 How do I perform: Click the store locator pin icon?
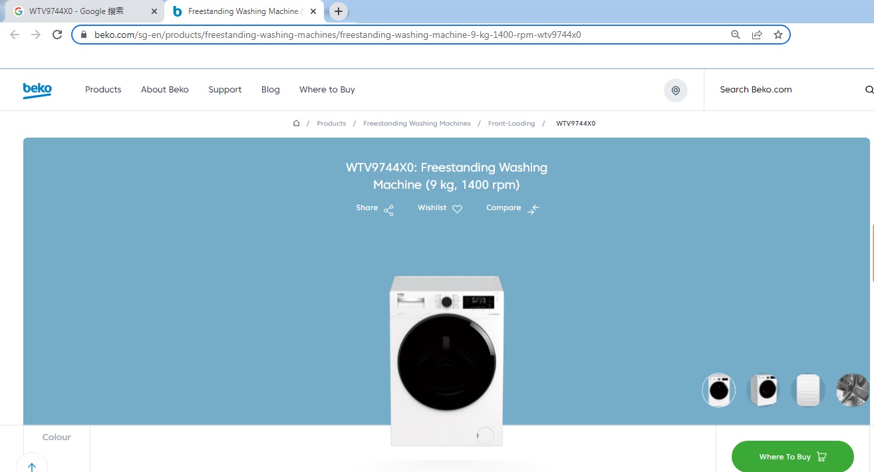point(676,90)
